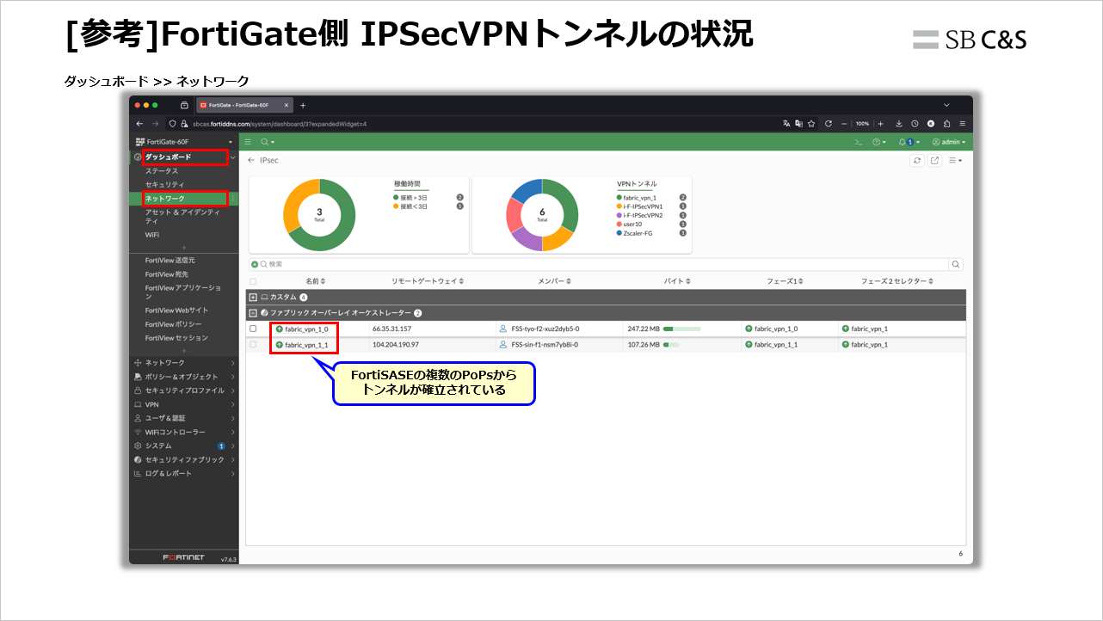Click the notification bell icon

902,141
